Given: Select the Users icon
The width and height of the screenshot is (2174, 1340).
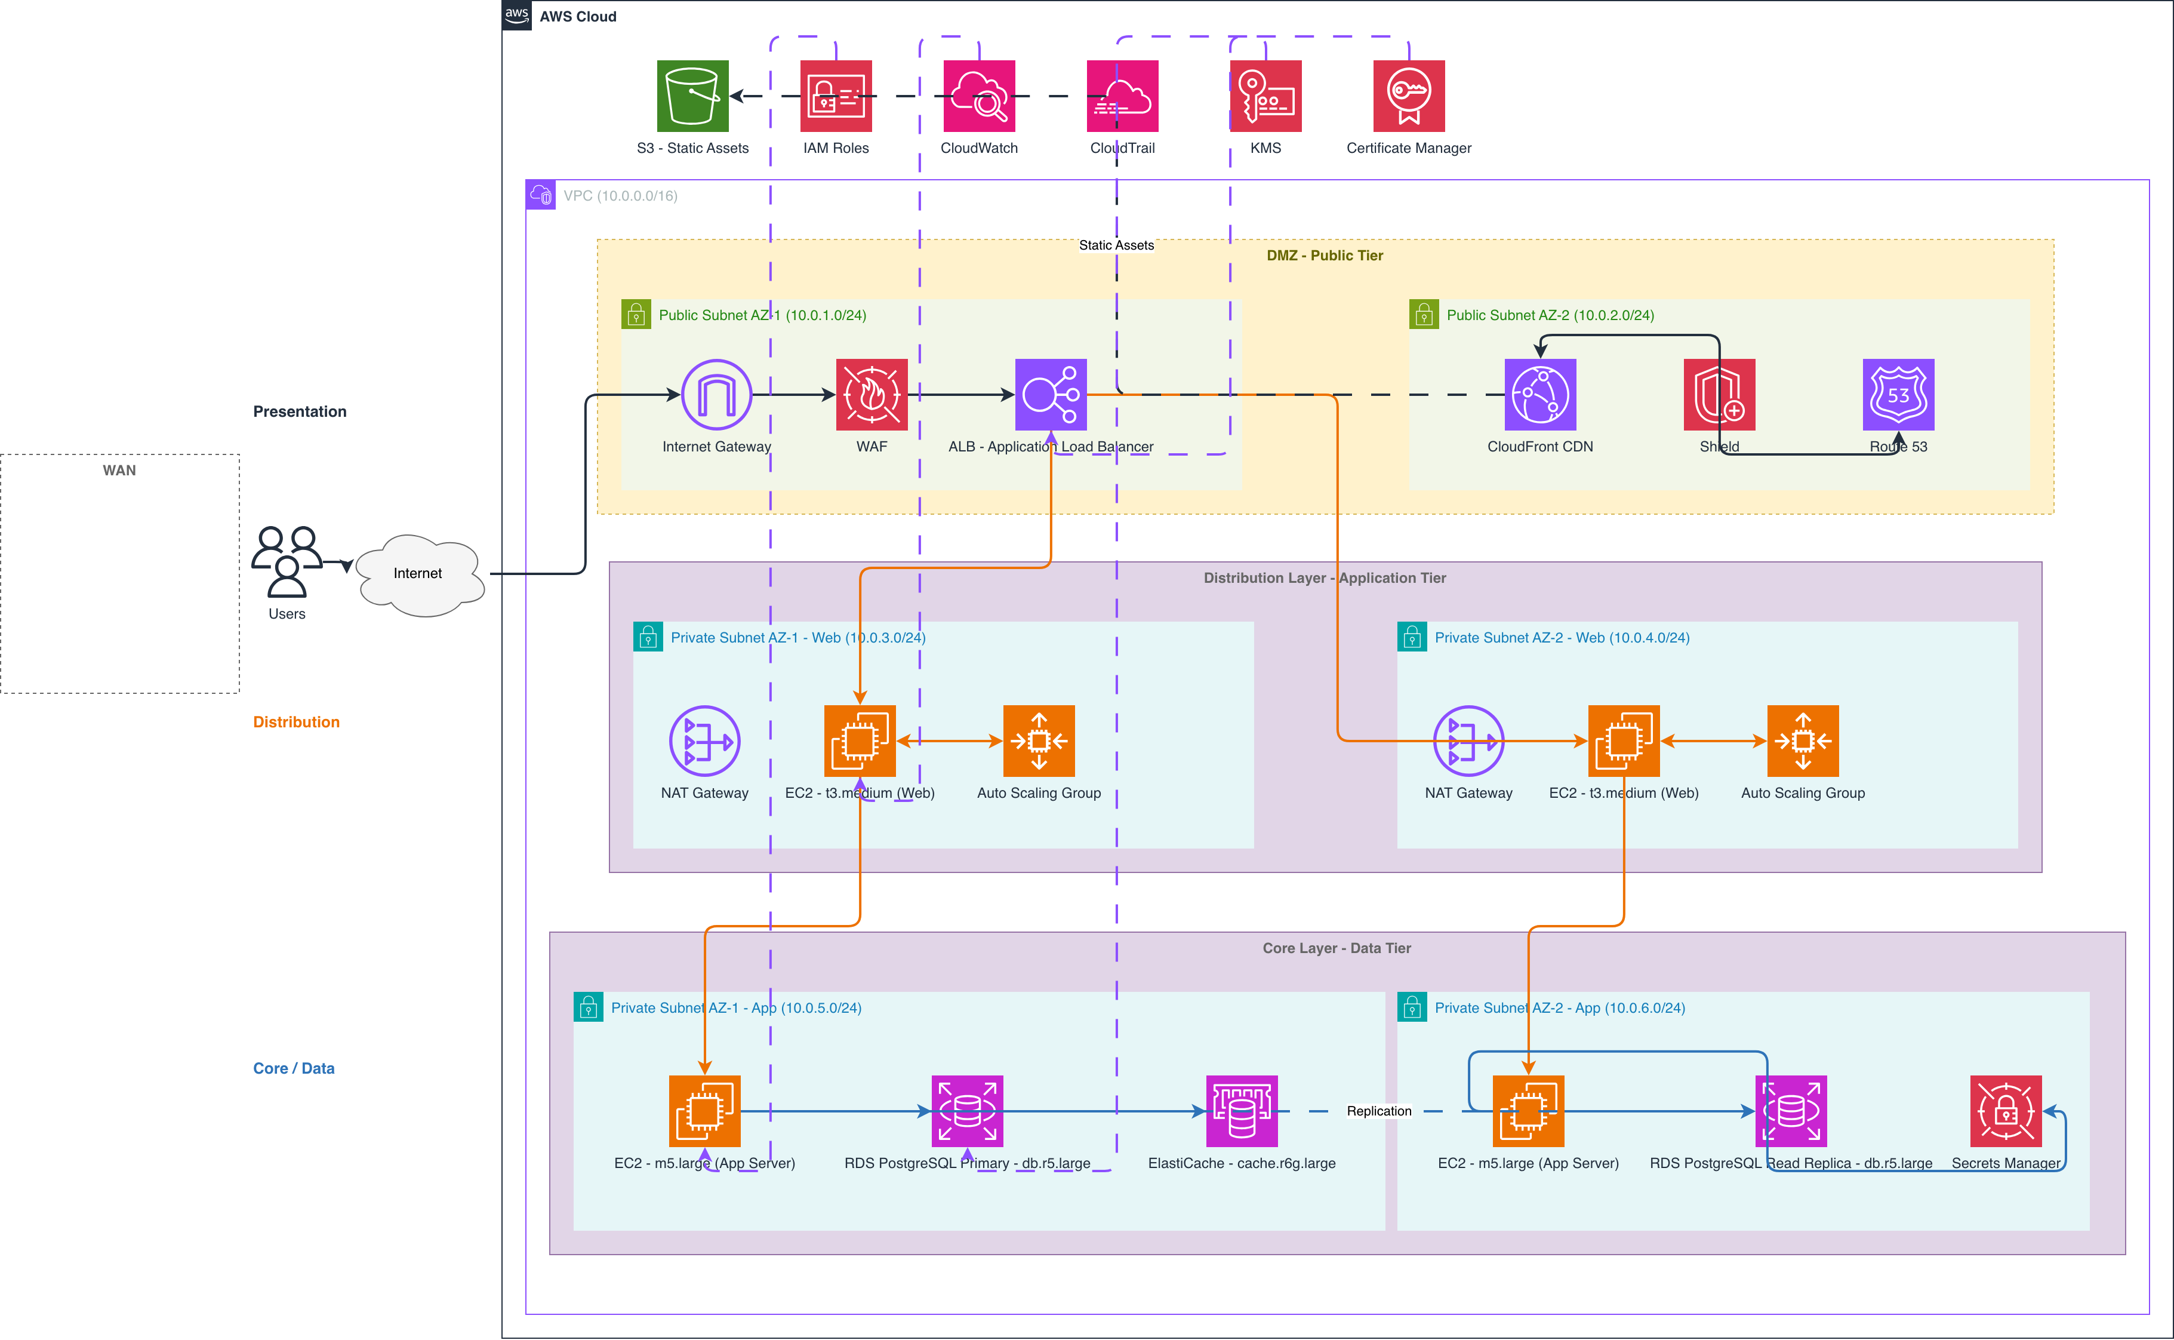Looking at the screenshot, I should [287, 562].
